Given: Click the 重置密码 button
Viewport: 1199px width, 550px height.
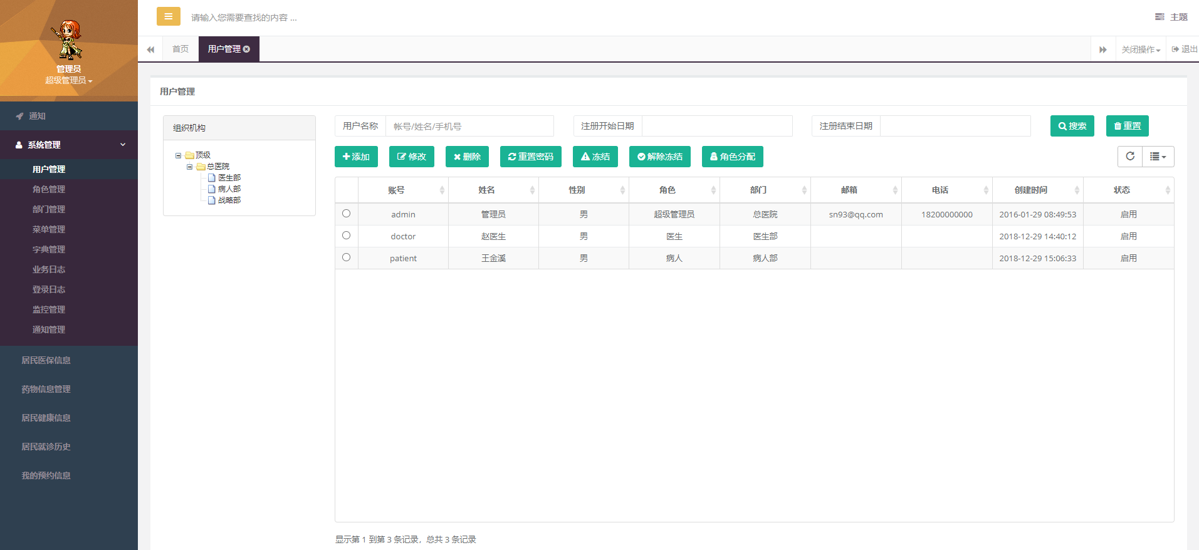Looking at the screenshot, I should (x=530, y=157).
